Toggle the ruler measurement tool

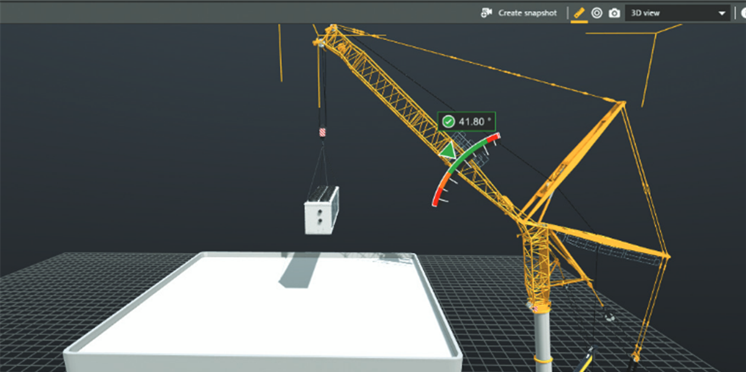[579, 13]
